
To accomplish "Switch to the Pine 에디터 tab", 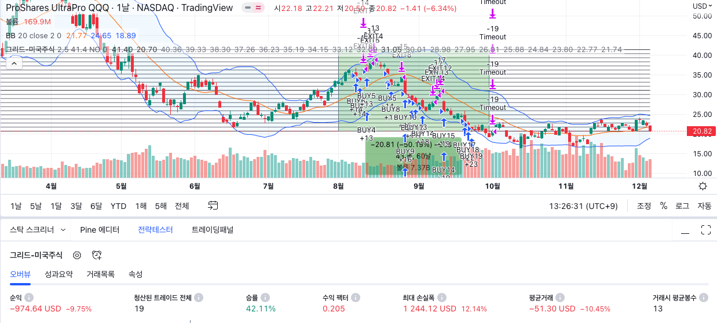I will point(100,230).
